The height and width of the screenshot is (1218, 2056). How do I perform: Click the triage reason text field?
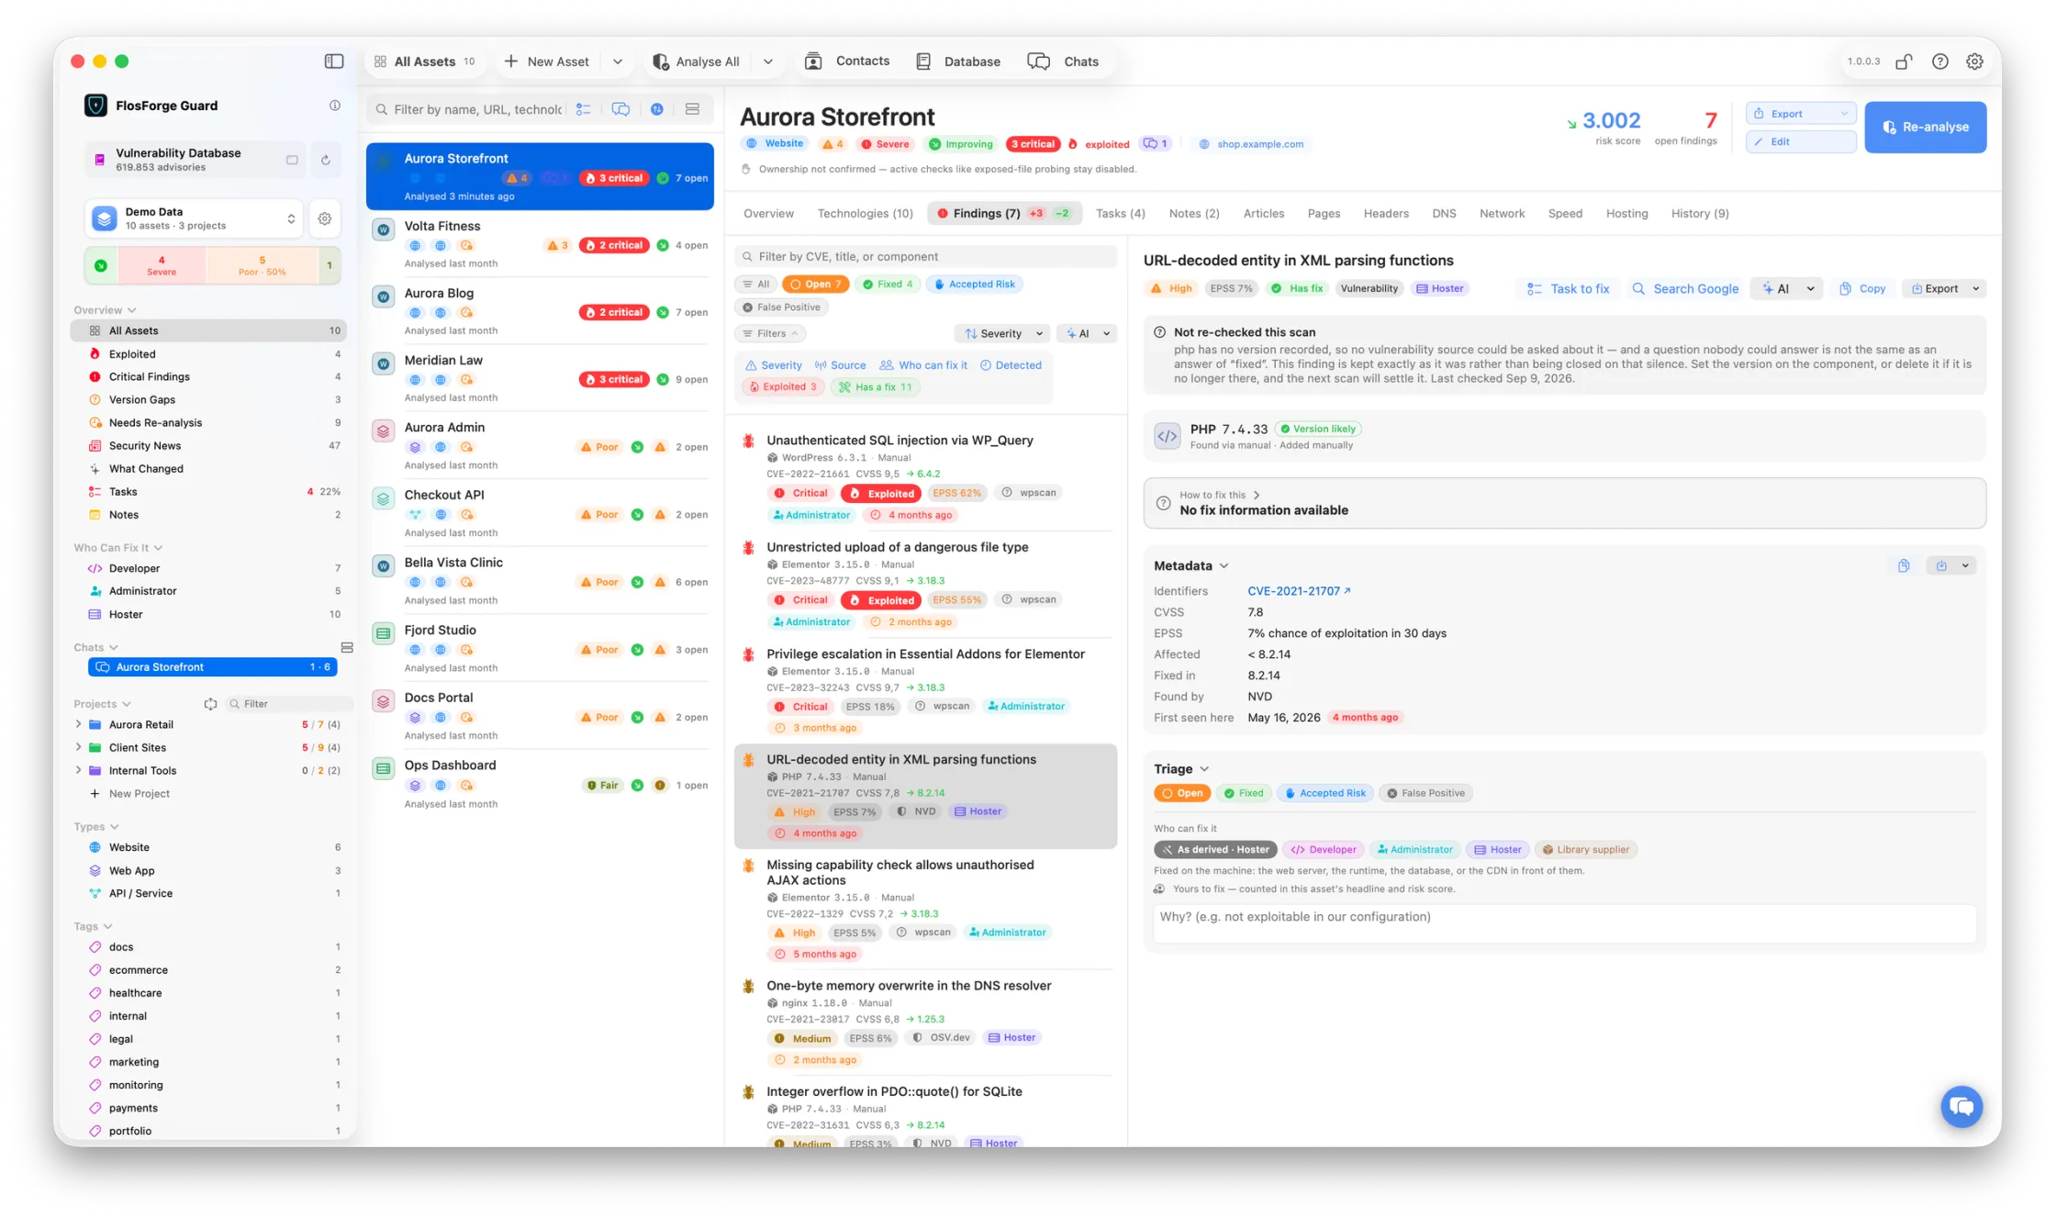(x=1564, y=922)
